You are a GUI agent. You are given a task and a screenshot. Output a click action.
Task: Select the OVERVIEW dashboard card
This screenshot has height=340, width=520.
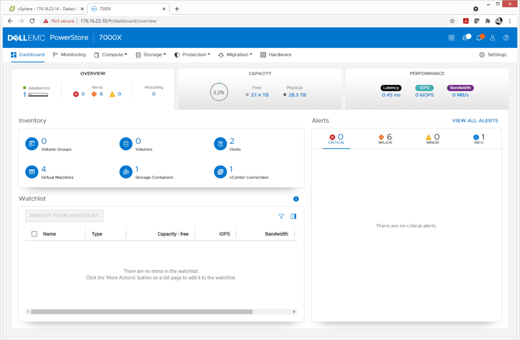point(93,89)
